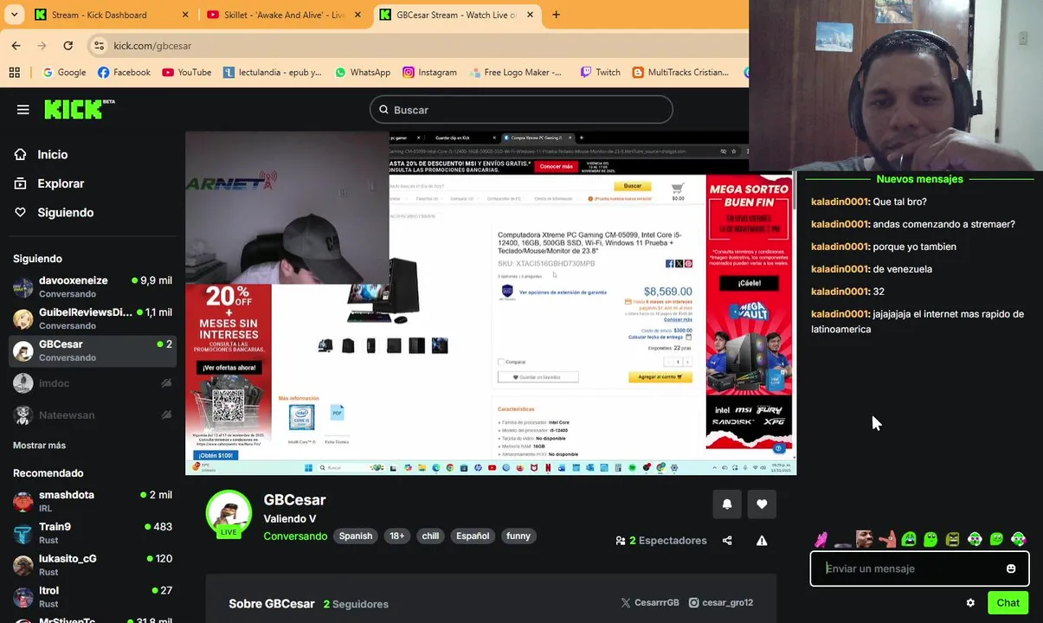Click the share stream icon
Screen dimensions: 1043x623
pyautogui.click(x=727, y=541)
